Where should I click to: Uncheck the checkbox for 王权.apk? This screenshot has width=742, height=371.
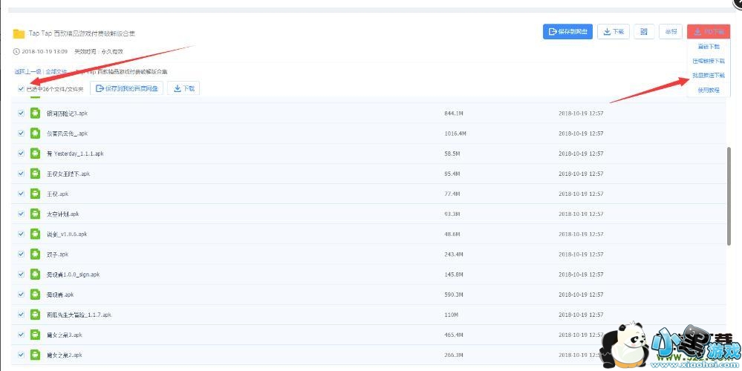21,194
